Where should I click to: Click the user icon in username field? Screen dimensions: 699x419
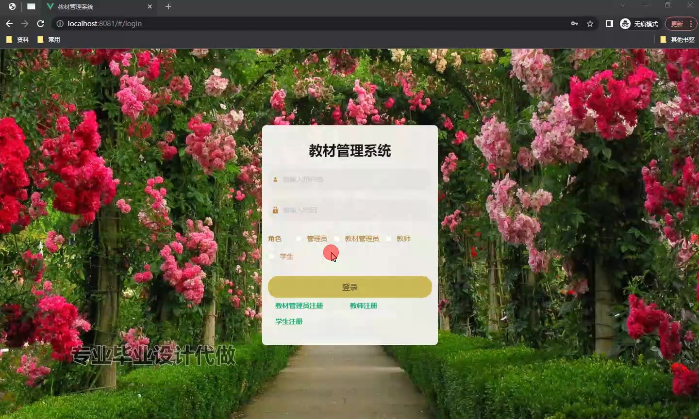275,179
